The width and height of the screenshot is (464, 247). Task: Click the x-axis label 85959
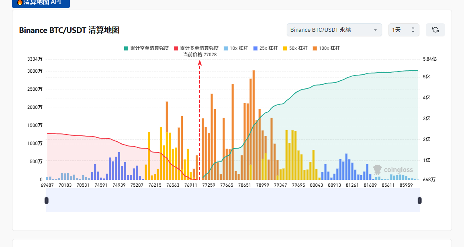point(406,185)
